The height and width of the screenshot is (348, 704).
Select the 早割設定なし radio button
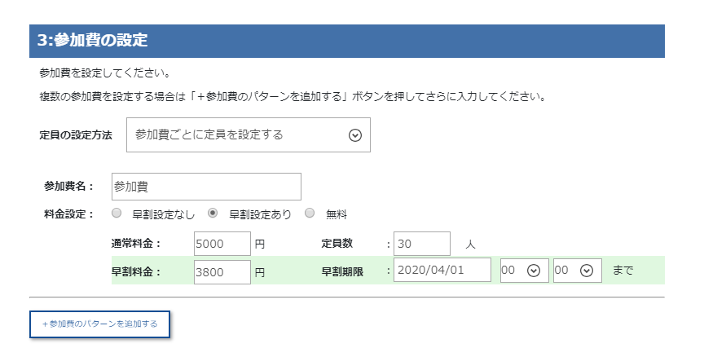117,214
